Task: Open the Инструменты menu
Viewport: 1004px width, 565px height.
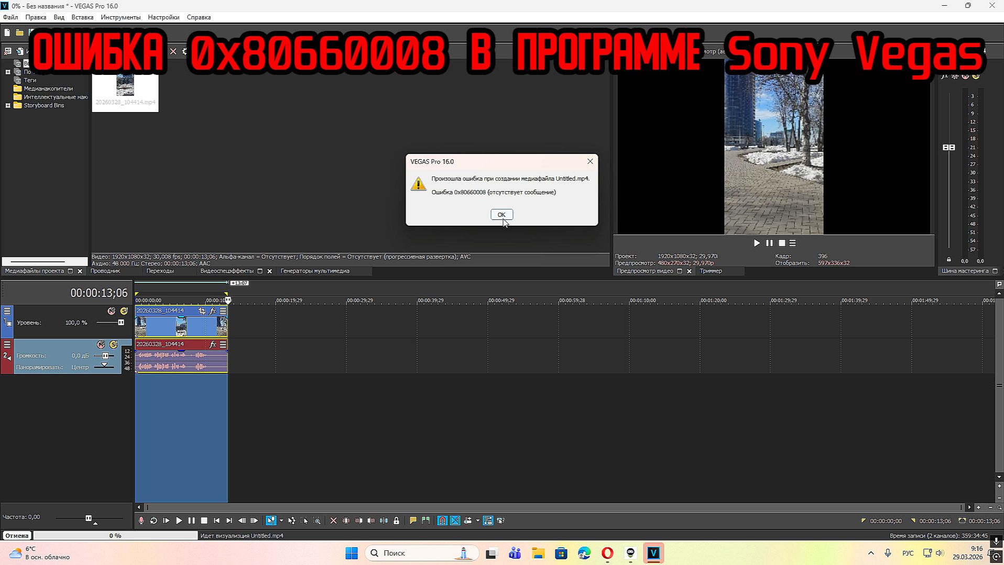Action: (121, 17)
